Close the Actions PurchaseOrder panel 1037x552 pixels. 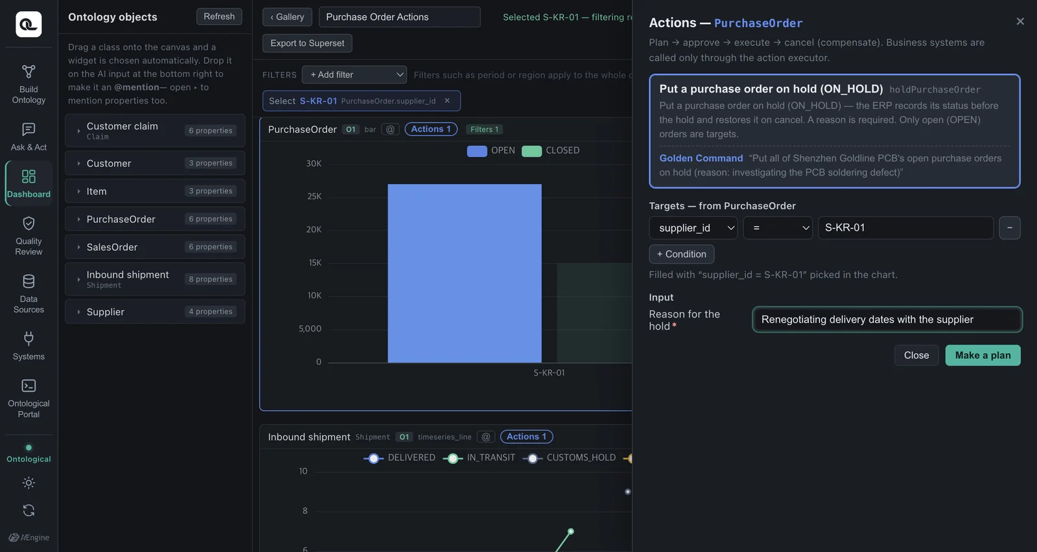tap(1020, 21)
